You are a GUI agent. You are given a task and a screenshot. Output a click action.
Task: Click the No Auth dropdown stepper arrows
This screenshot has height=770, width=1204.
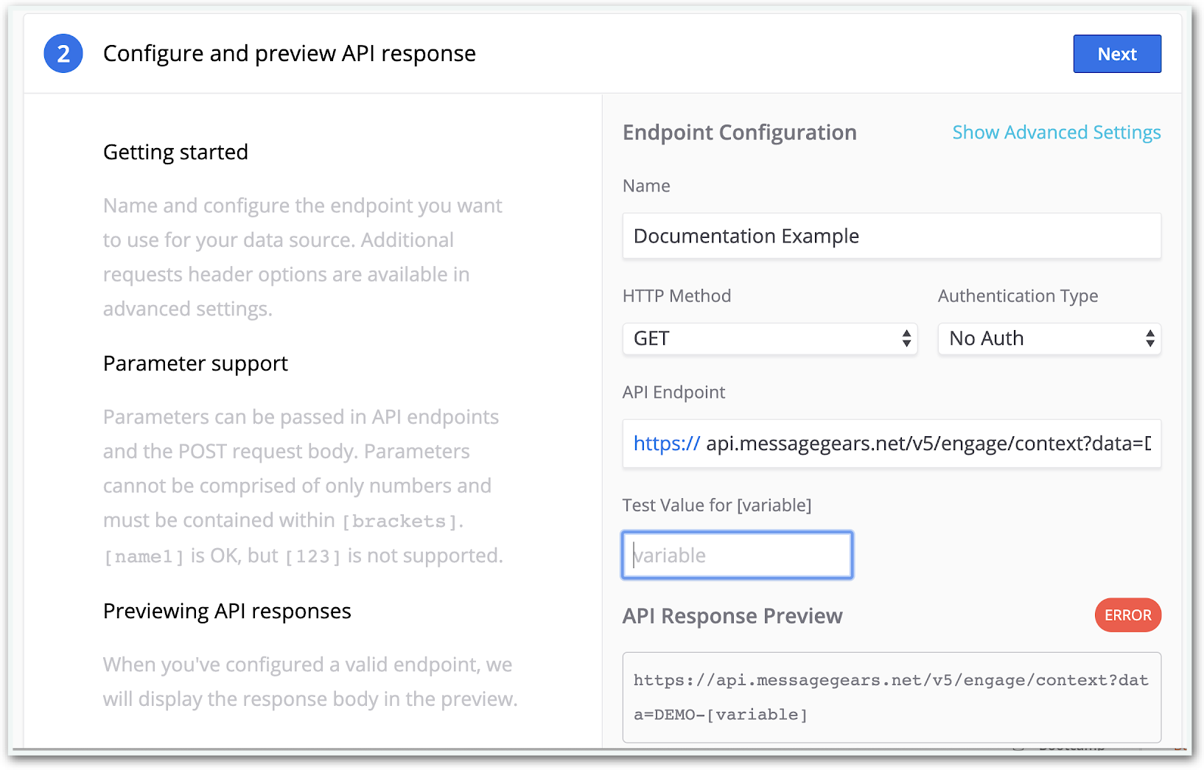click(x=1149, y=338)
